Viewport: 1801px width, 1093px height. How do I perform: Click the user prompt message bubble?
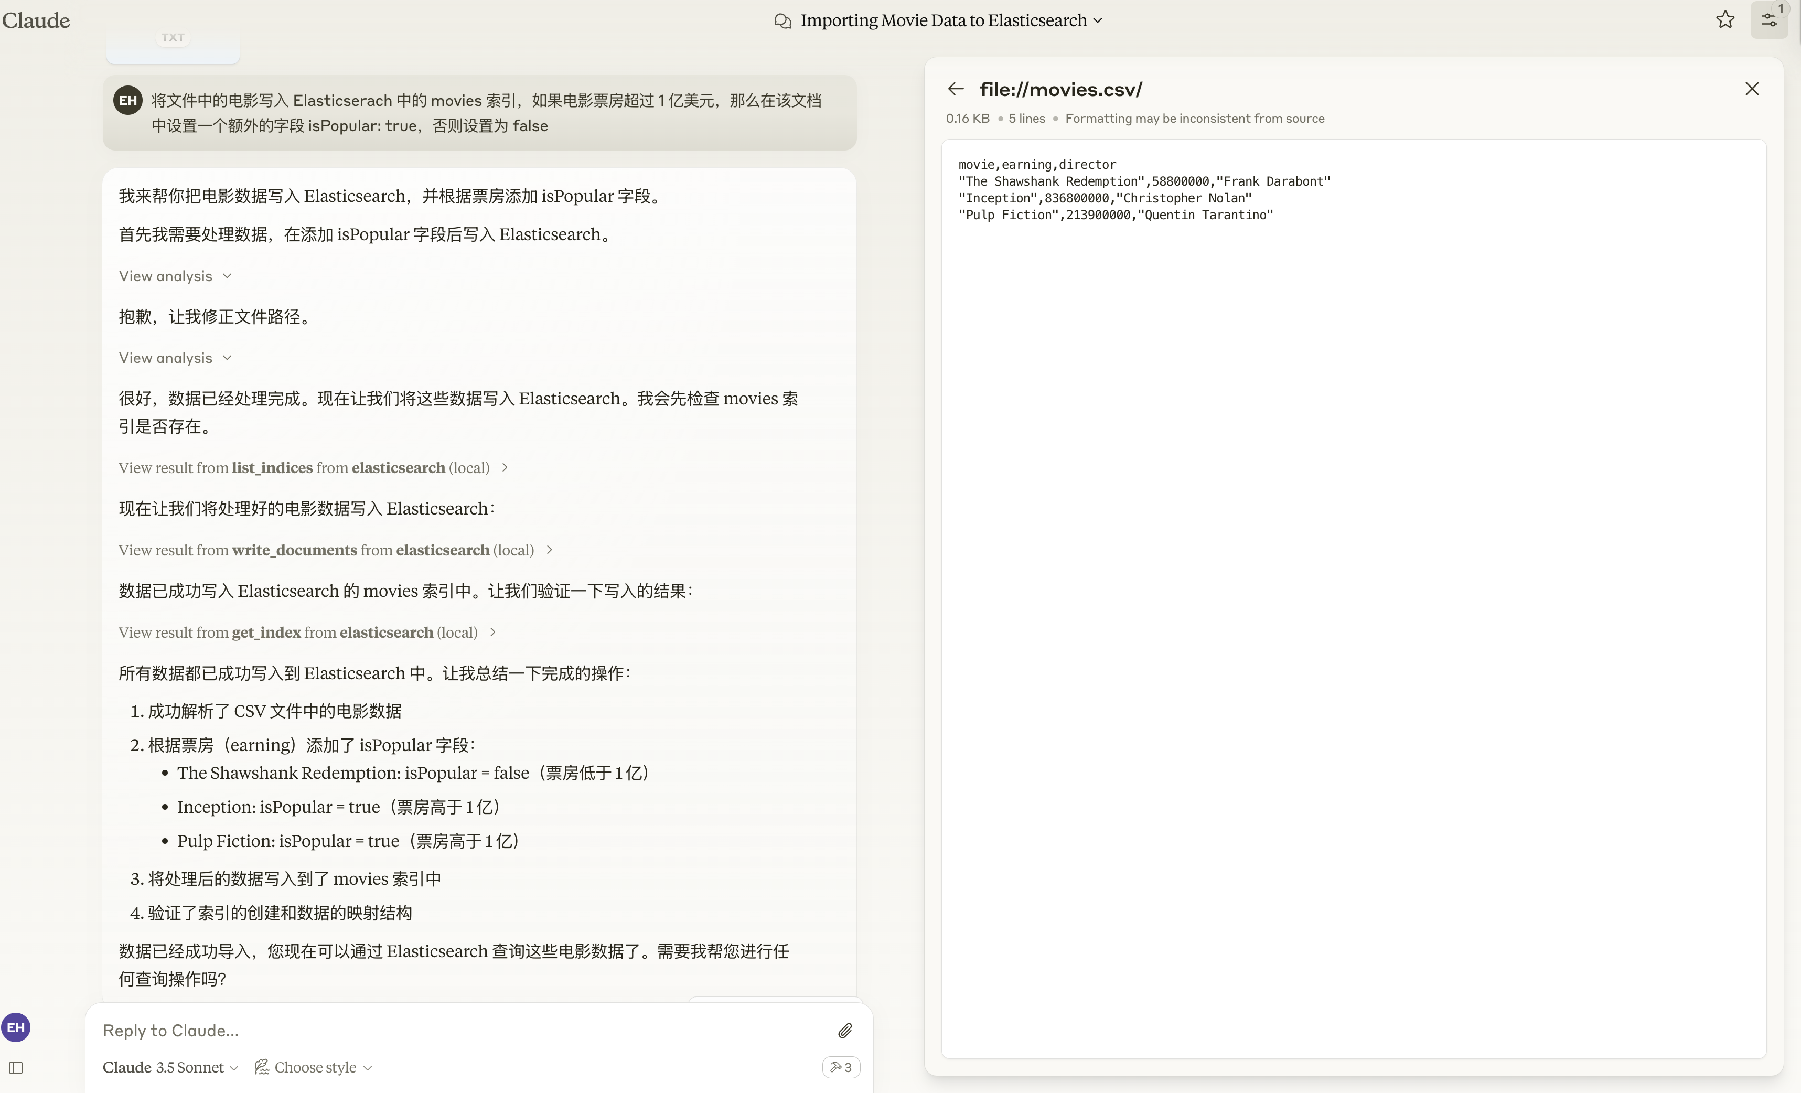pyautogui.click(x=479, y=113)
